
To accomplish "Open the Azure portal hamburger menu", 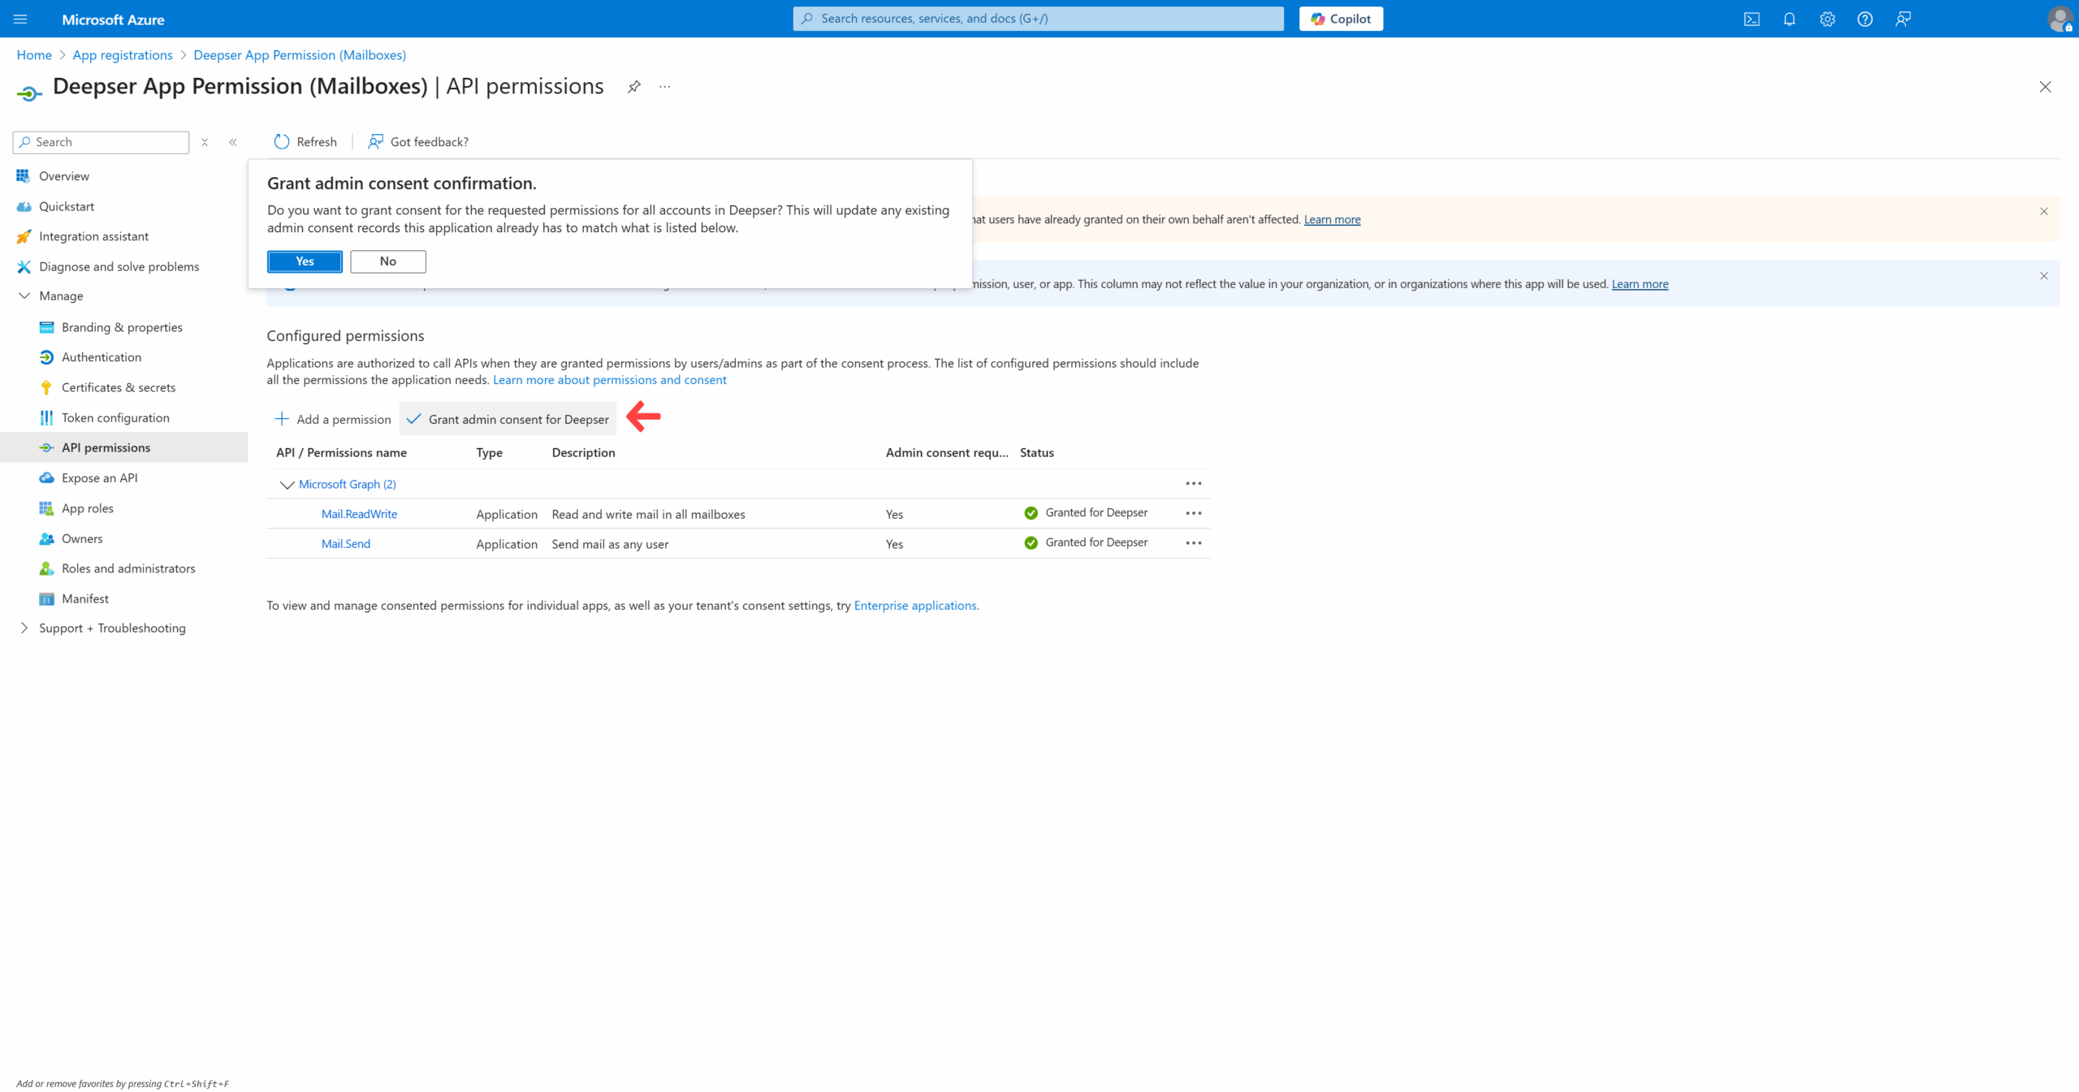I will click(x=20, y=19).
